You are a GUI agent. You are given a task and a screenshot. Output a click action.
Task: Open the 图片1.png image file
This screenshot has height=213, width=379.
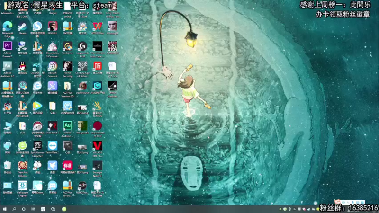(x=82, y=167)
